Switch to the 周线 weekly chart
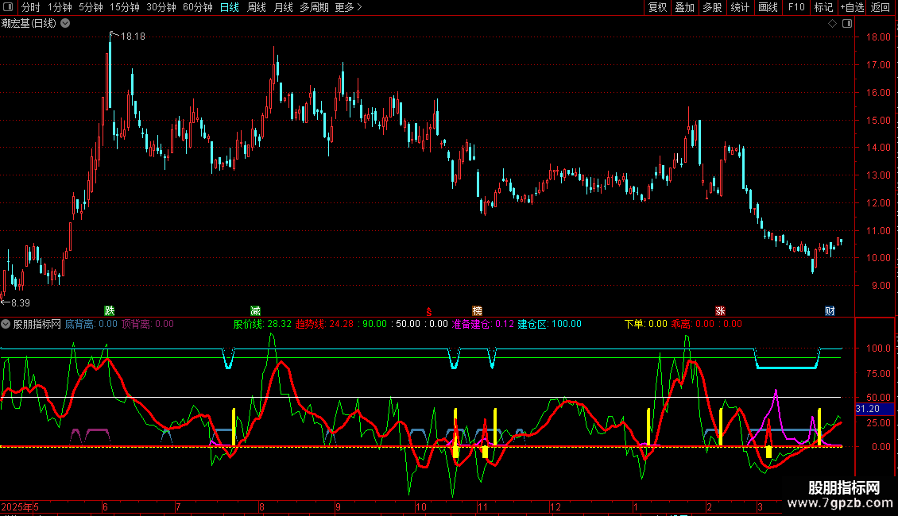Image resolution: width=898 pixels, height=516 pixels. pos(257,7)
